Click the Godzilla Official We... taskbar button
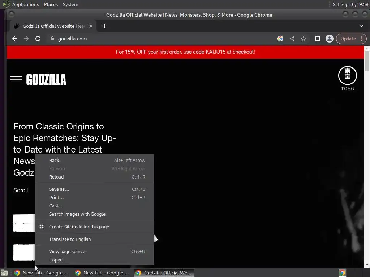The width and height of the screenshot is (370, 277). pos(164,273)
